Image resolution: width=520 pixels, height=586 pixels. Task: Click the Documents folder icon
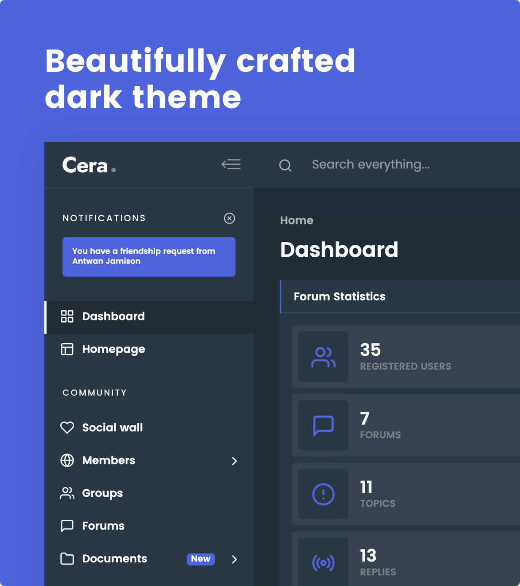pos(67,559)
